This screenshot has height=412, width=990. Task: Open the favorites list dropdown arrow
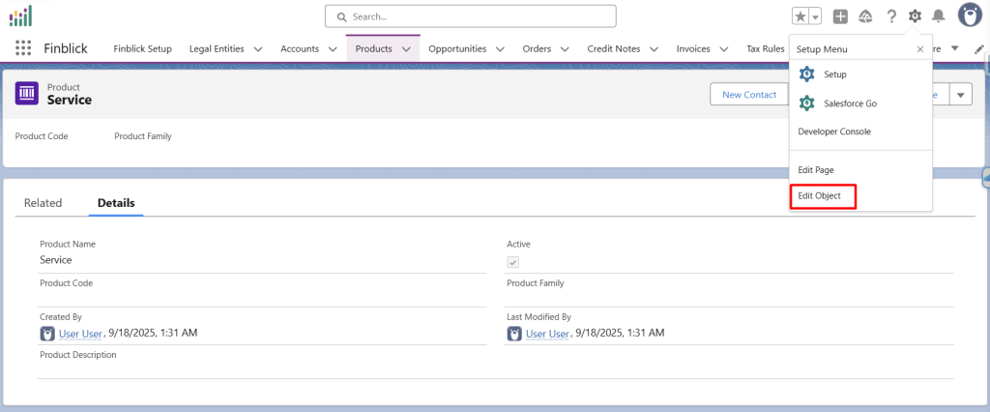click(815, 16)
